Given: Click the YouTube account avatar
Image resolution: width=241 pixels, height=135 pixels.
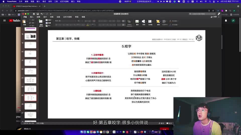Looking at the screenshot, I should coord(233,20).
